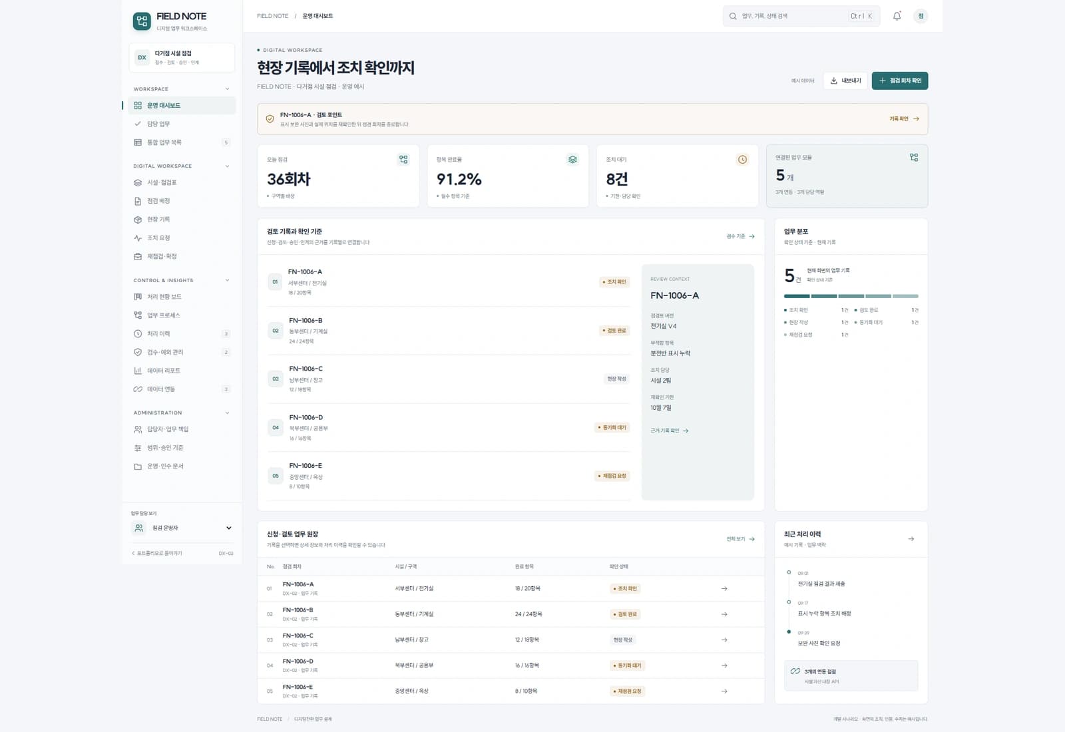
Task: Collapse the CONTROL & INSIGHTS section chevron
Action: tap(227, 280)
